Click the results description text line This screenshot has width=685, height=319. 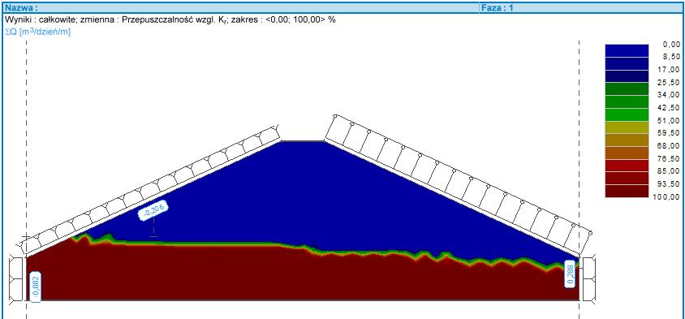[x=170, y=19]
